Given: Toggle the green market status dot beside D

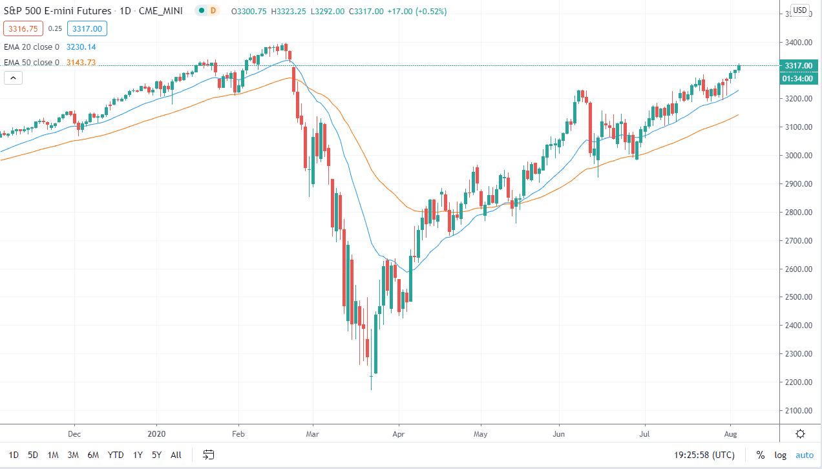Looking at the screenshot, I should point(200,11).
